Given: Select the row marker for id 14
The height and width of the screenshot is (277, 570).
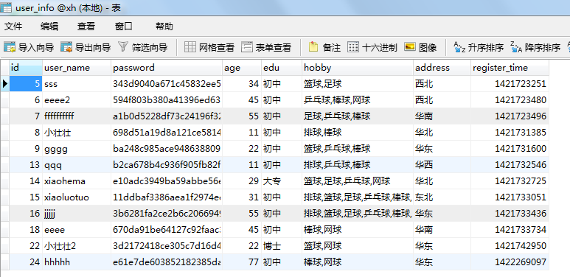Looking at the screenshot, I should 4,180.
